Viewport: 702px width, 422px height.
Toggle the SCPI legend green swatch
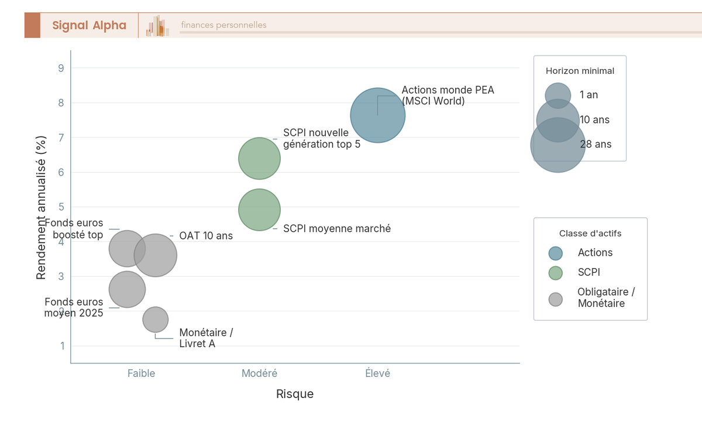tap(555, 273)
